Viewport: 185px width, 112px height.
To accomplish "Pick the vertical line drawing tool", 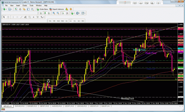I will pos(13,17).
